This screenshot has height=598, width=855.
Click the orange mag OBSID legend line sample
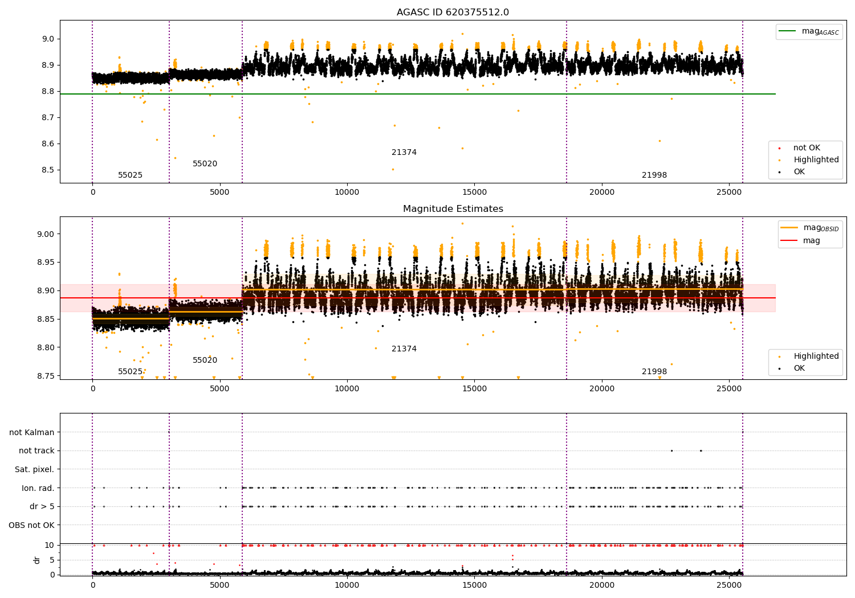[789, 228]
